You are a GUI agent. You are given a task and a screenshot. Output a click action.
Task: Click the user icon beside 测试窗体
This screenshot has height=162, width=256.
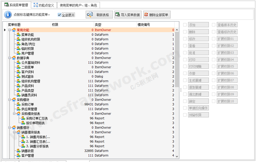coord(18,76)
